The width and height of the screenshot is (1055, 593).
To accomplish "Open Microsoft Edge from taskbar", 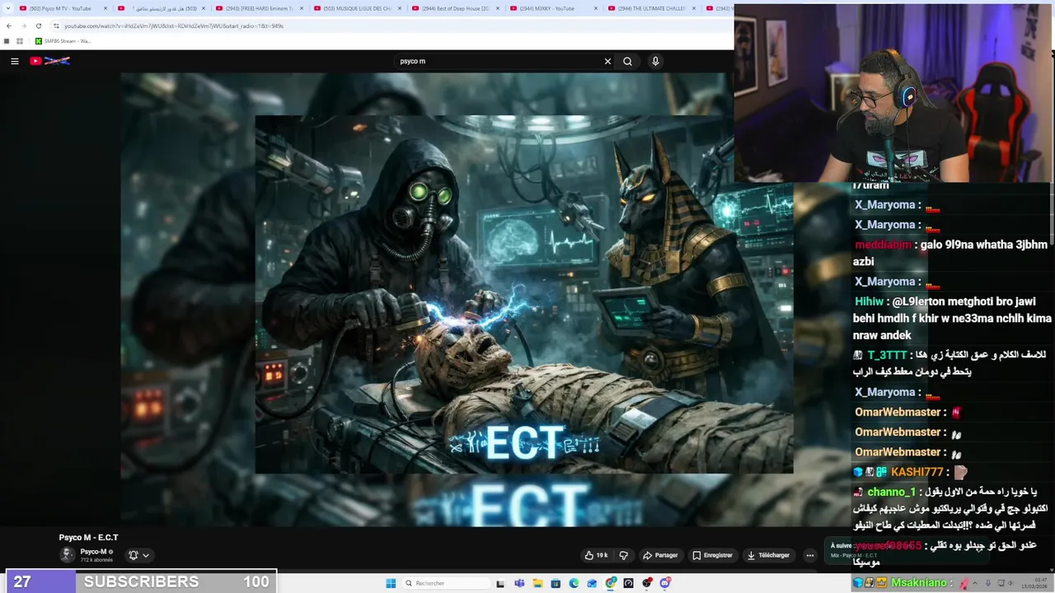I will pos(574,583).
